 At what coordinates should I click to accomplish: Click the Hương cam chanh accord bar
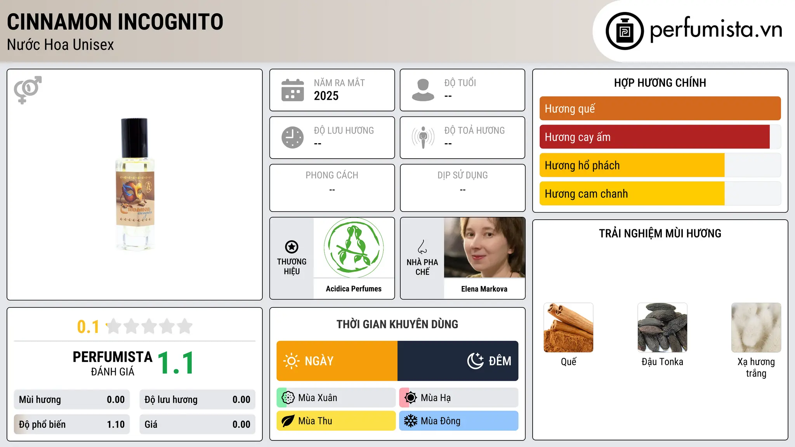(x=660, y=194)
